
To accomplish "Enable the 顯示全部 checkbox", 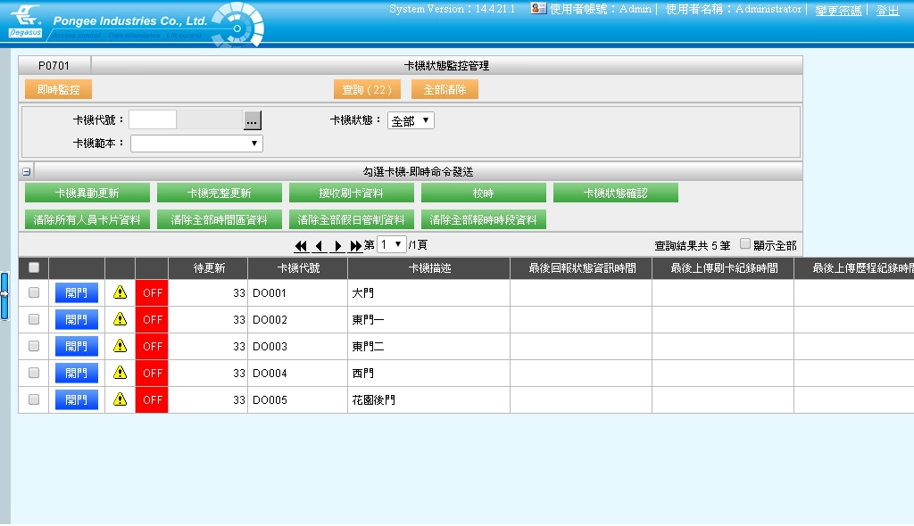I will [744, 244].
